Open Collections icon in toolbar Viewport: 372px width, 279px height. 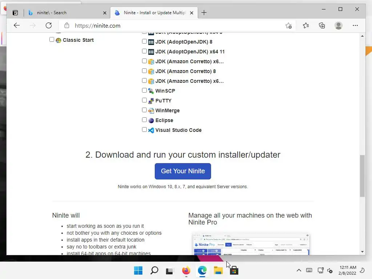coord(322,26)
